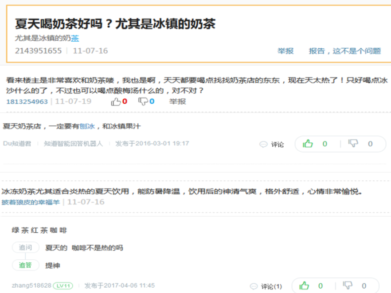This screenshot has width=391, height=293.
Task: Like the first reply by 1813254963
Action: click(x=116, y=102)
